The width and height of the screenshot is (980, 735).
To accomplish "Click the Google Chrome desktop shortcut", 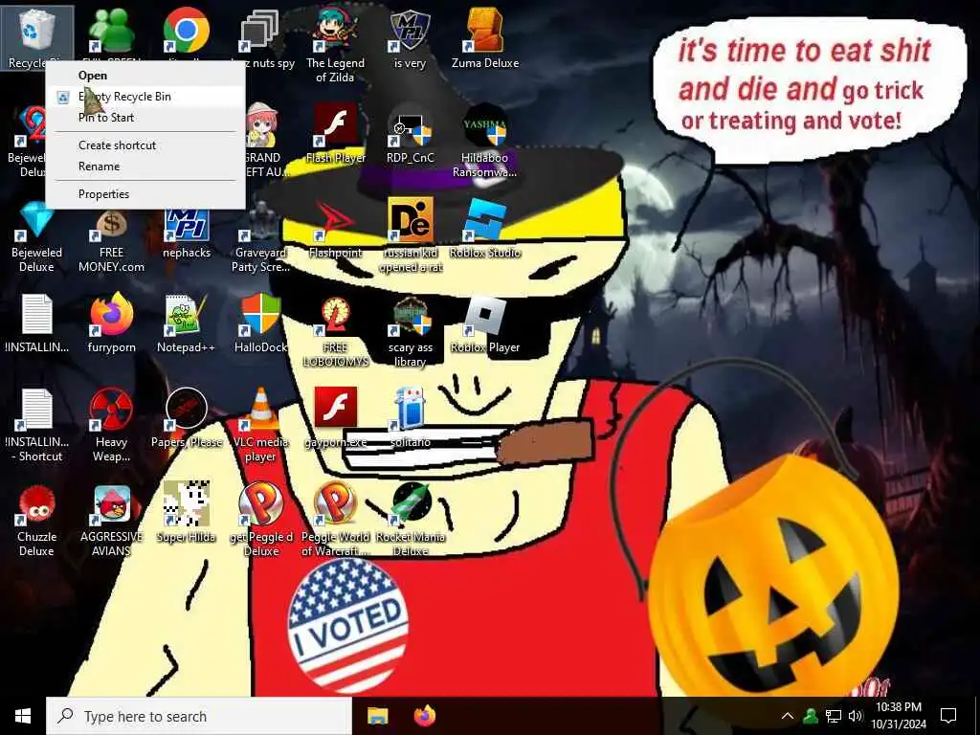I will pyautogui.click(x=187, y=30).
